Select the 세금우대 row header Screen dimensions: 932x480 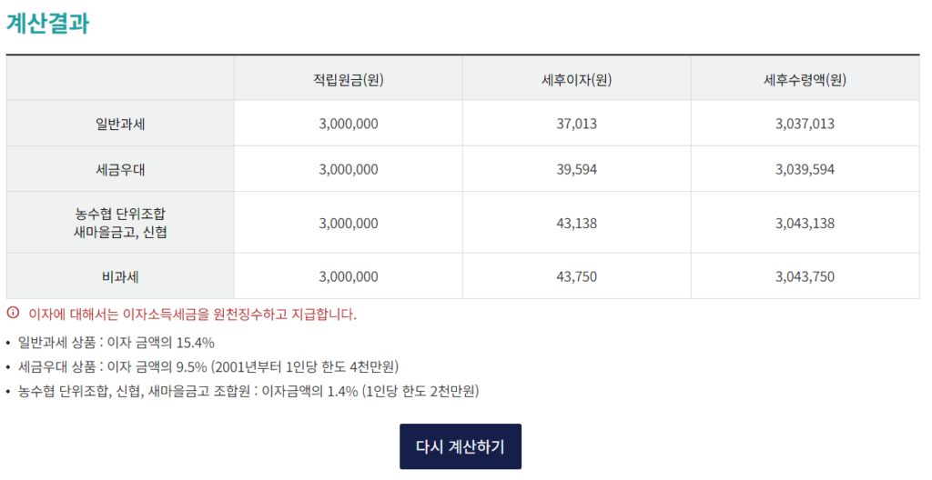(120, 169)
